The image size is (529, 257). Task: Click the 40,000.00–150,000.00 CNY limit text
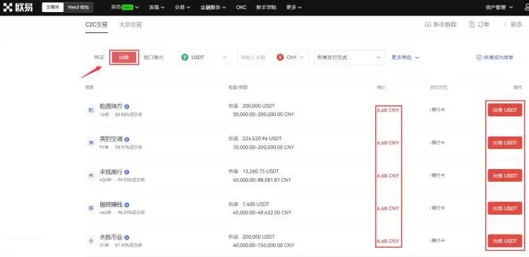pyautogui.click(x=263, y=246)
